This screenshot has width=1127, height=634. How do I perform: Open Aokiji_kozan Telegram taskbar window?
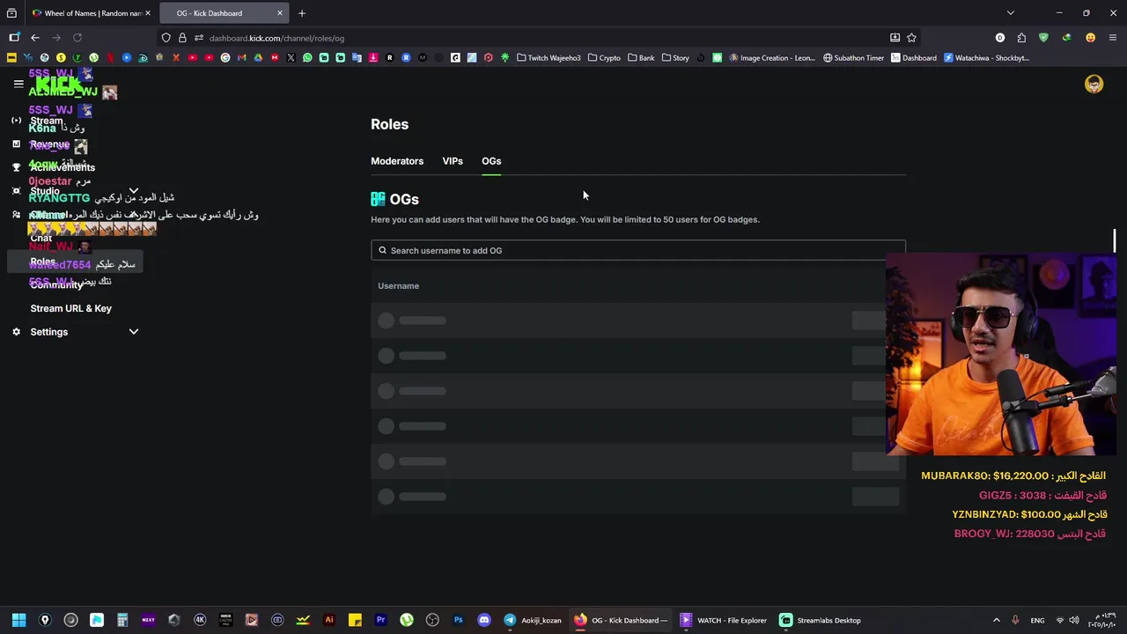coord(532,620)
